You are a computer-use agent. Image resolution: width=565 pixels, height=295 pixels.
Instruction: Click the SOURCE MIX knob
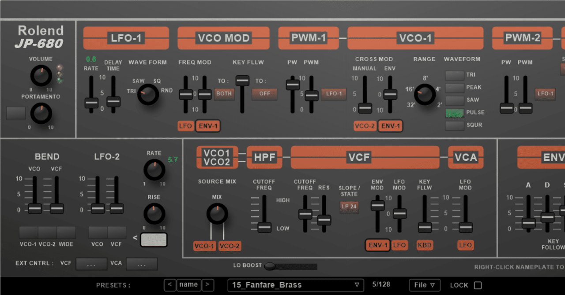click(x=217, y=214)
